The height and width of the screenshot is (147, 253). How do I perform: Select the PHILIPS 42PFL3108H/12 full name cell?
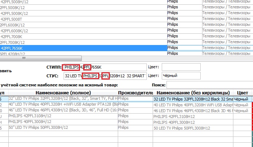coord(63,116)
